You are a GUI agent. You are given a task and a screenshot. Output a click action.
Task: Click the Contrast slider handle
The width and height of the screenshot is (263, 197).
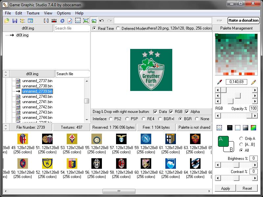pyautogui.click(x=236, y=178)
